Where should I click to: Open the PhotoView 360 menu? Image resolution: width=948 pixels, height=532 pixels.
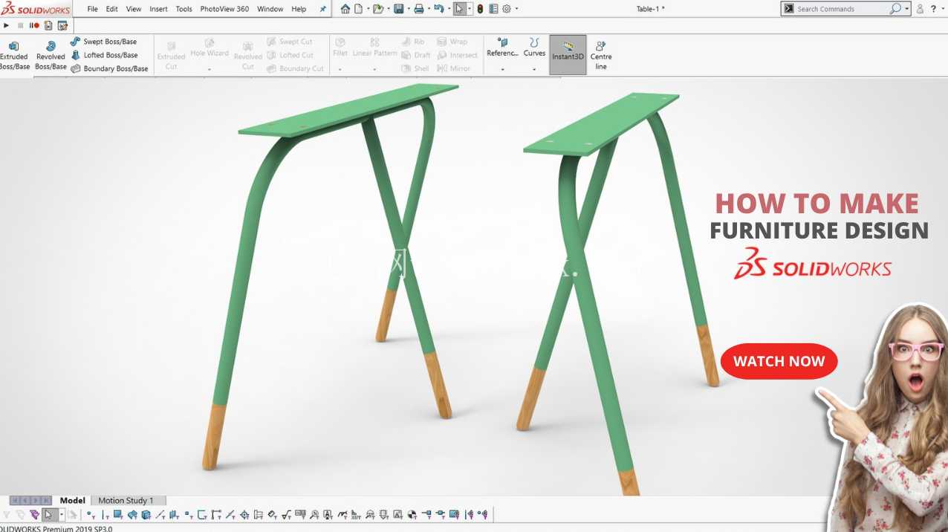[x=224, y=9]
